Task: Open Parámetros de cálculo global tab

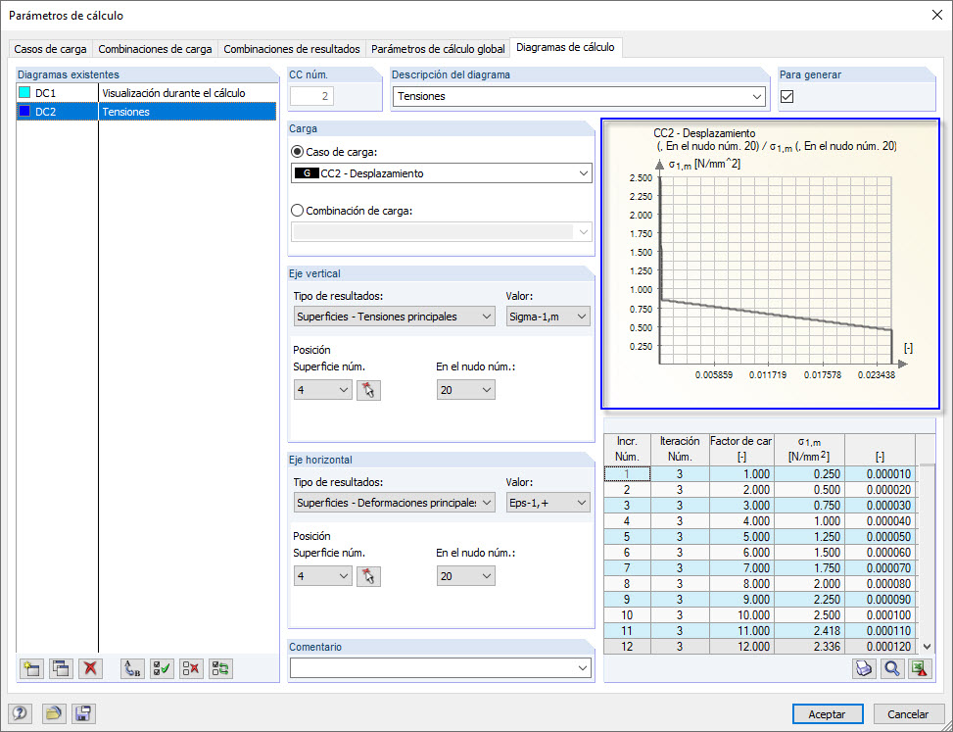Action: pos(438,49)
